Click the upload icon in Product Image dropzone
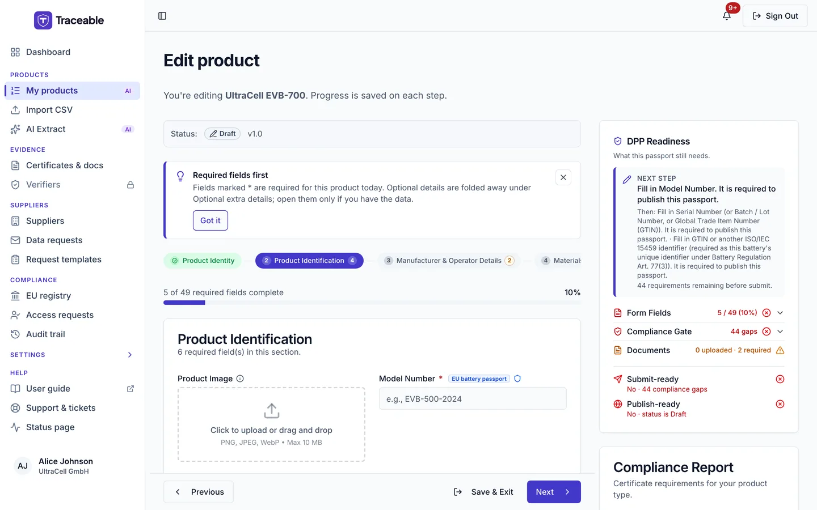This screenshot has width=817, height=510. (272, 411)
